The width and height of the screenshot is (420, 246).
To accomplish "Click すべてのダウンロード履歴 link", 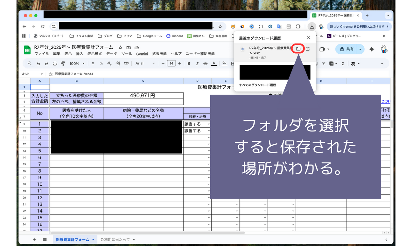I will pos(257,85).
